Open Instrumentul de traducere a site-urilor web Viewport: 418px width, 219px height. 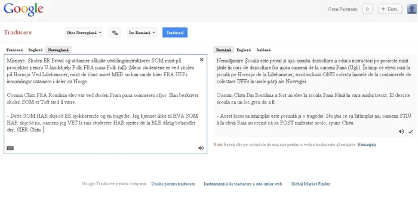[243, 184]
